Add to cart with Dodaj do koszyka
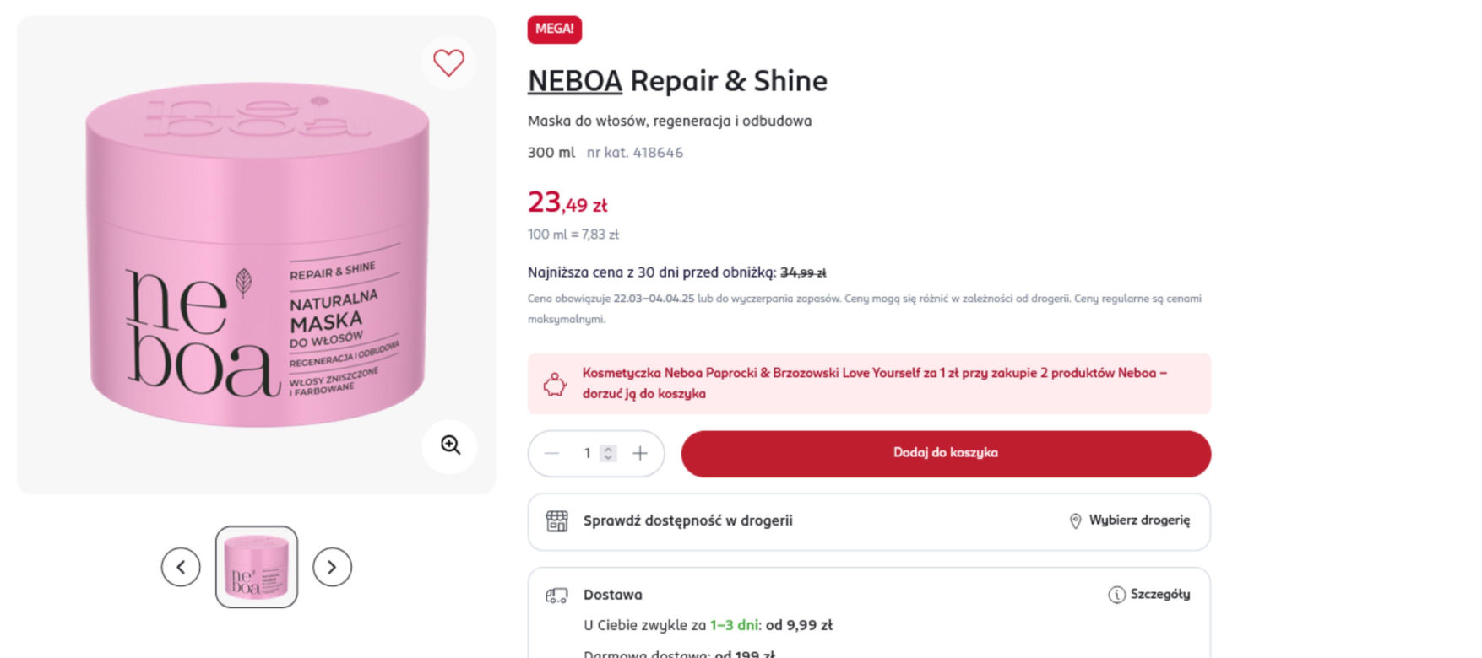Image resolution: width=1482 pixels, height=658 pixels. click(x=946, y=454)
